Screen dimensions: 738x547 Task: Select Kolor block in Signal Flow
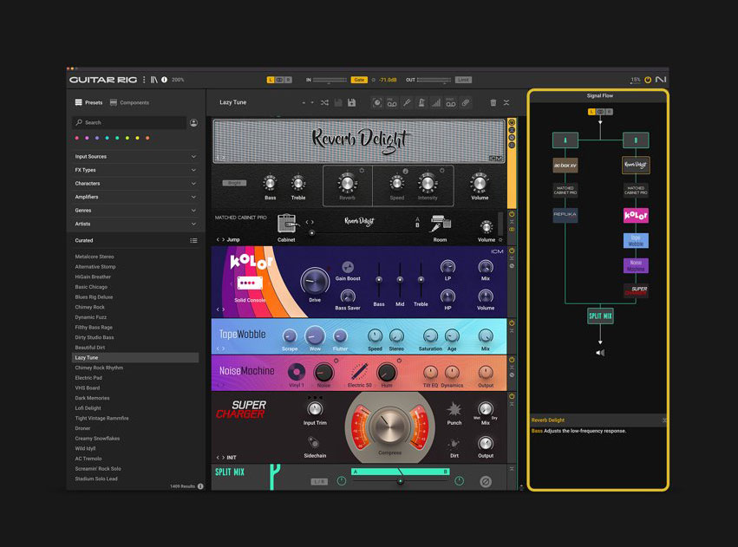(636, 215)
